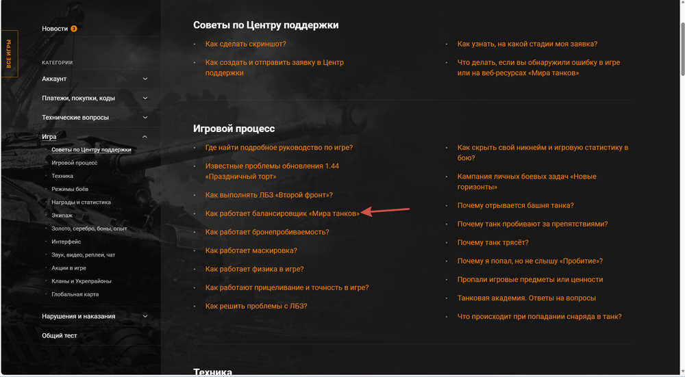Open article Как сделать скриншот?
685x377 pixels.
tap(245, 44)
